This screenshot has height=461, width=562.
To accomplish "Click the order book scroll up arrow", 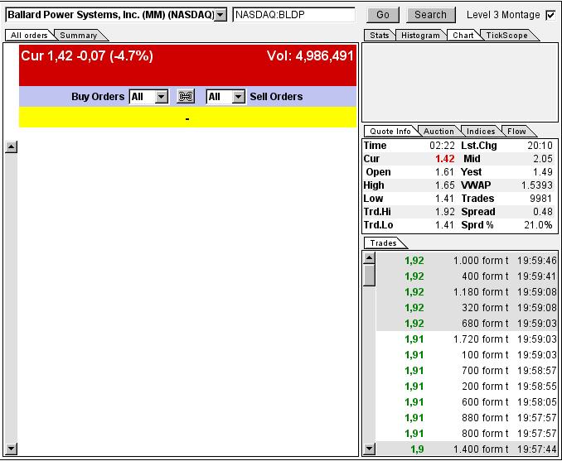I will point(11,146).
